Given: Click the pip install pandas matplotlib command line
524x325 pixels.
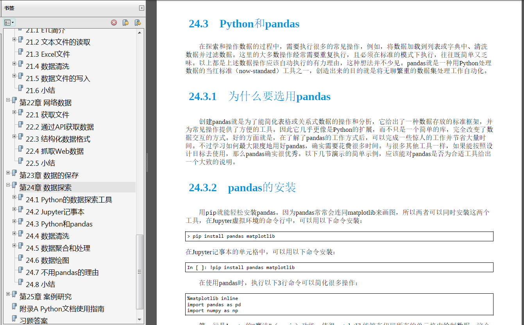Looking at the screenshot, I should 339,236.
